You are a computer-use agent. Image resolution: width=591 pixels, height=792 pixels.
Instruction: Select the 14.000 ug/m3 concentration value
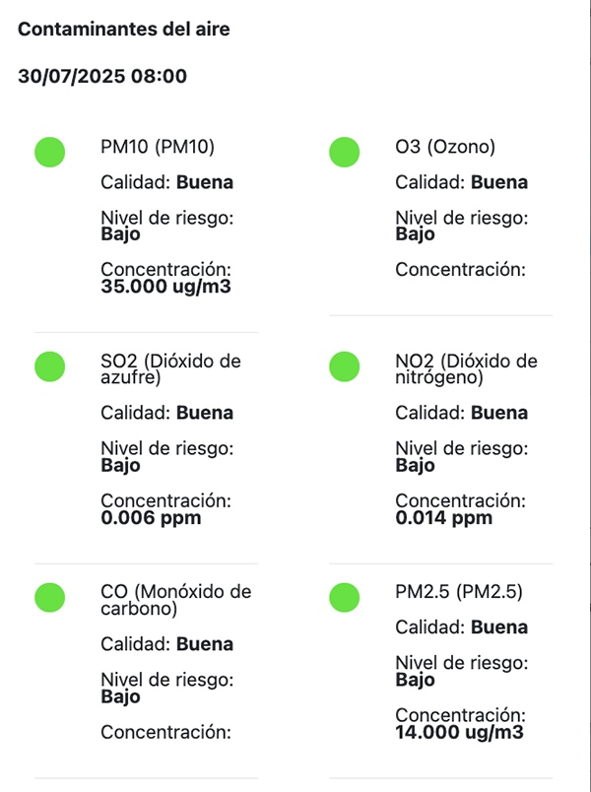pyautogui.click(x=459, y=733)
